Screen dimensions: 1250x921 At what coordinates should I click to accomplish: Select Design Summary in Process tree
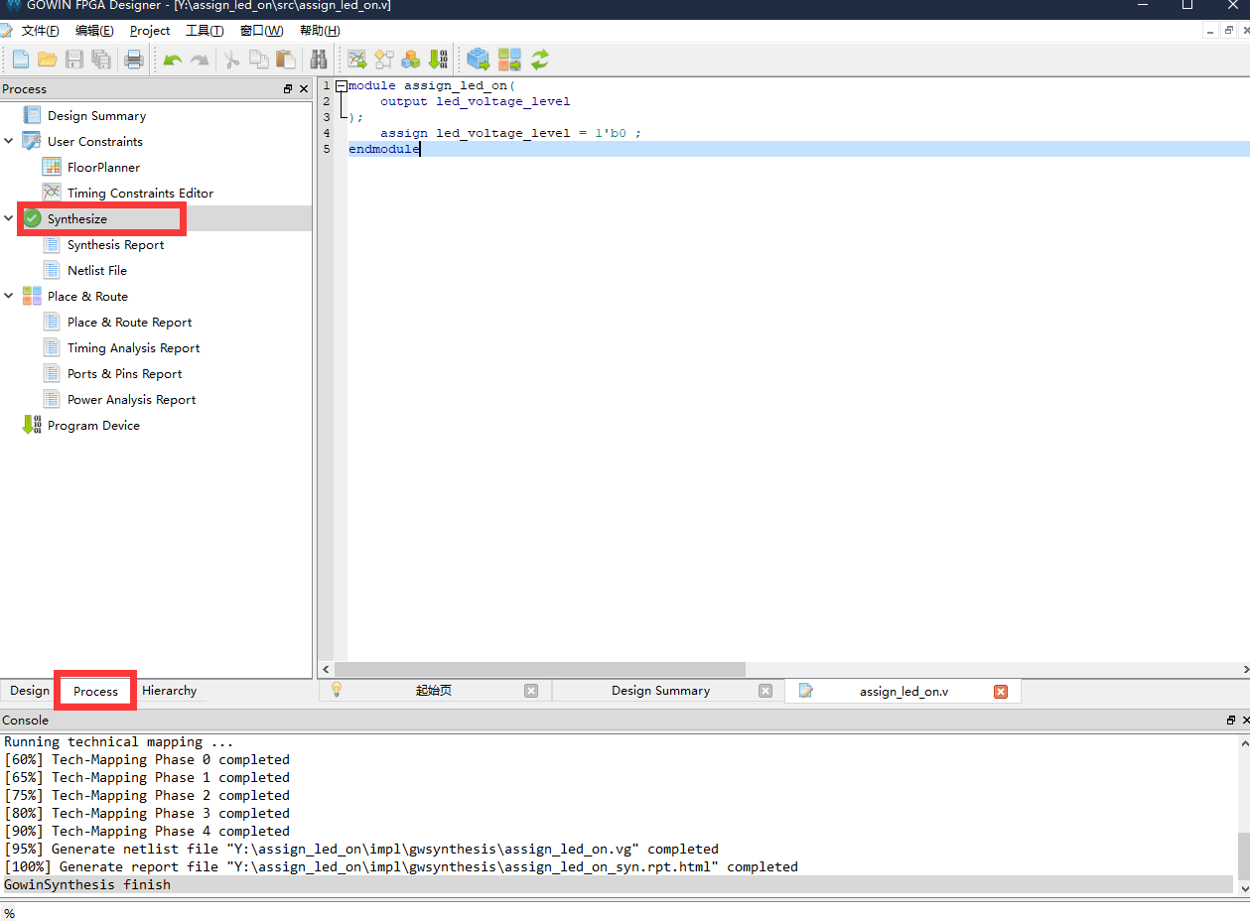(96, 116)
